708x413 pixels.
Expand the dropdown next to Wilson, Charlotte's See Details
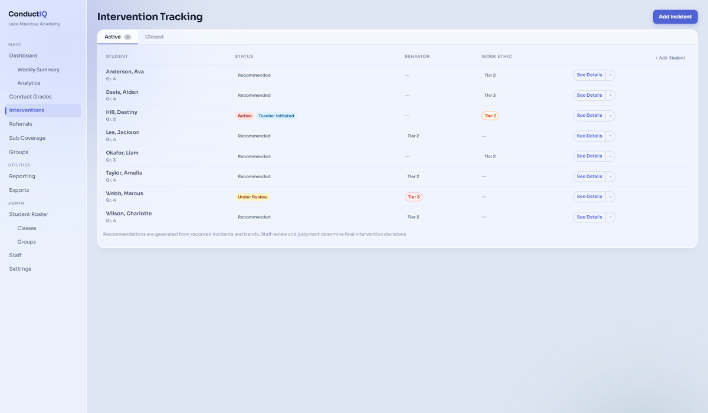611,217
